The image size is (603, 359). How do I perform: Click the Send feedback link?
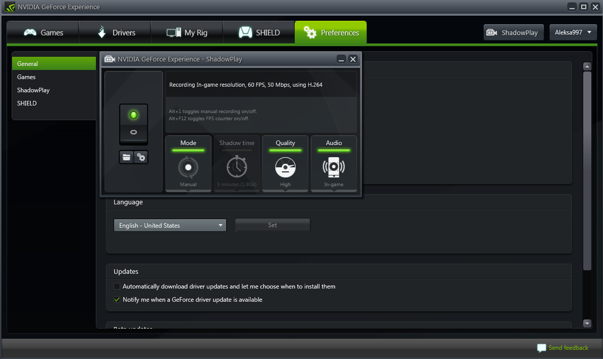pos(568,348)
